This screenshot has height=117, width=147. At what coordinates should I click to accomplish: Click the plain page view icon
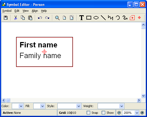coord(64,18)
